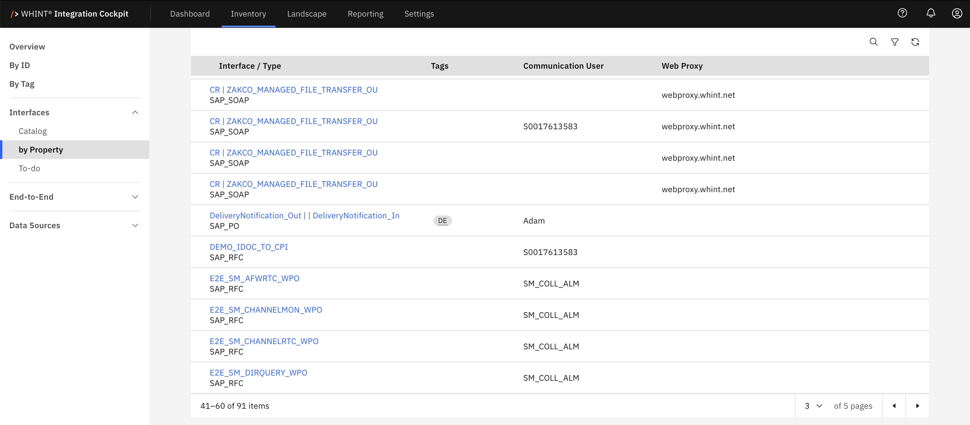The width and height of the screenshot is (970, 425).
Task: Expand the Data Sources section
Action: 135,226
